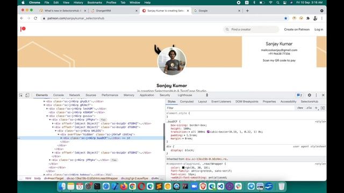Viewport: 344px width, 193px height.
Task: Click the Log in link
Action: [x=319, y=29]
